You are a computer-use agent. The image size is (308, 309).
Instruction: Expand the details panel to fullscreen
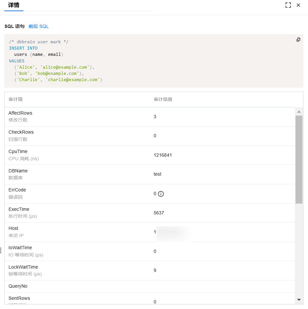coord(288,5)
